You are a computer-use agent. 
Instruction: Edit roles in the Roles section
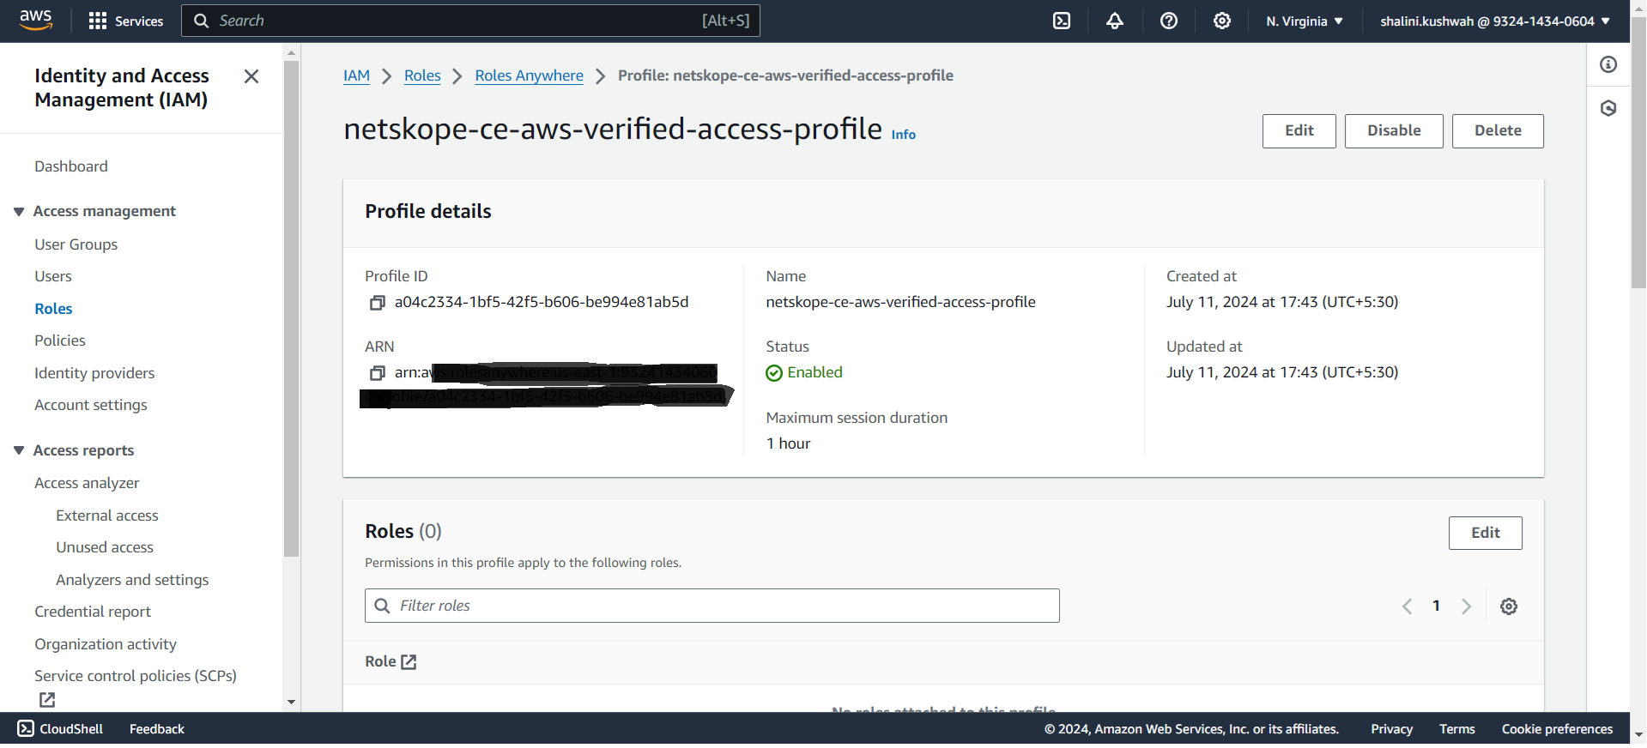(1485, 534)
